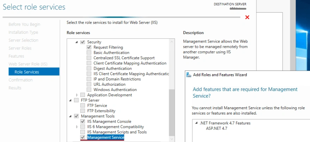Image resolution: width=310 pixels, height=142 pixels.
Task: Go to the Features step
Action: click(16, 56)
